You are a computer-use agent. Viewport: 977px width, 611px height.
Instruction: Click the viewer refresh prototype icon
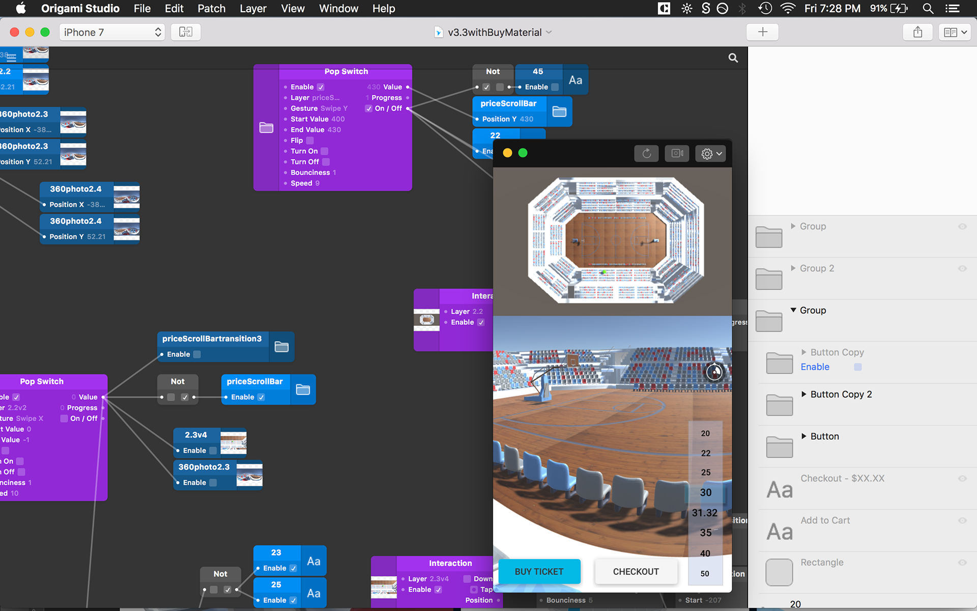[x=646, y=153]
